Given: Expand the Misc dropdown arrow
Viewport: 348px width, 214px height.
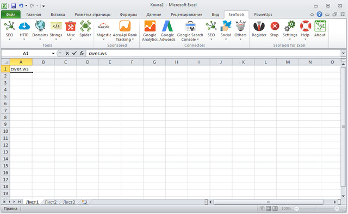Looking at the screenshot, I should pos(71,40).
